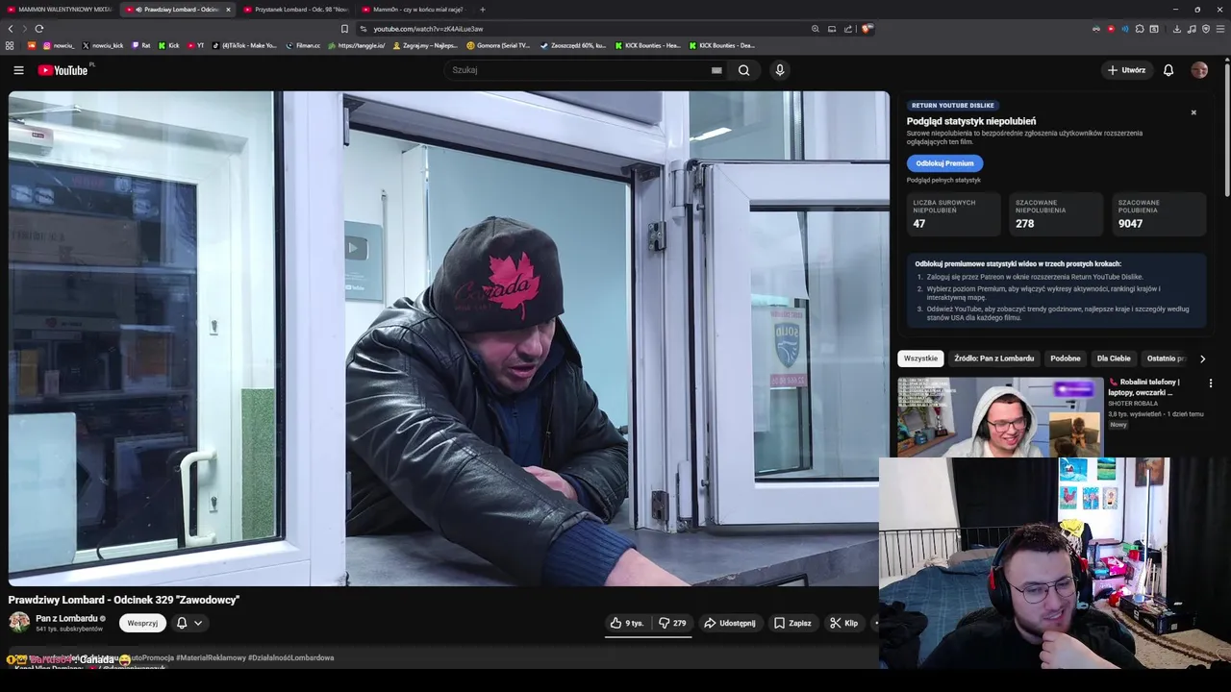The height and width of the screenshot is (692, 1231).
Task: Like the video with thumbs-up button
Action: (x=626, y=623)
